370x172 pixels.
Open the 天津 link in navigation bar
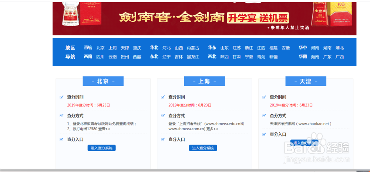click(x=125, y=48)
